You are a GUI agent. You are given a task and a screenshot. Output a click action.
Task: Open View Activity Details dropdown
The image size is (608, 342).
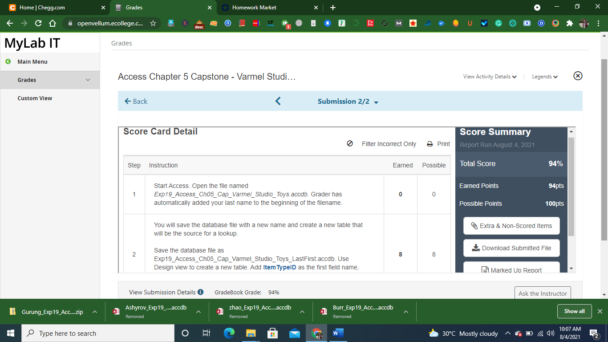click(x=490, y=77)
